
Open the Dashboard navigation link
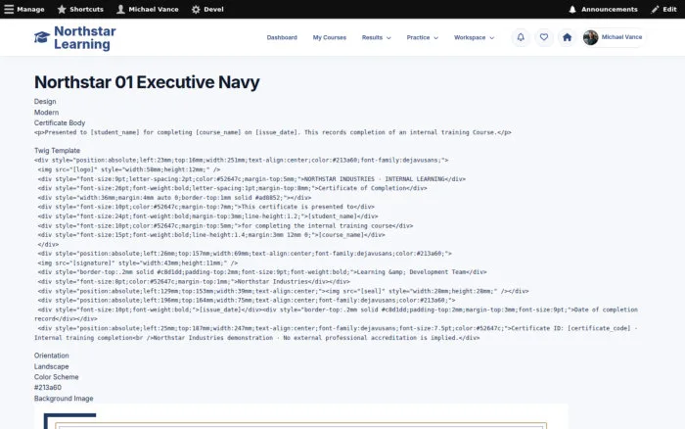click(x=282, y=37)
